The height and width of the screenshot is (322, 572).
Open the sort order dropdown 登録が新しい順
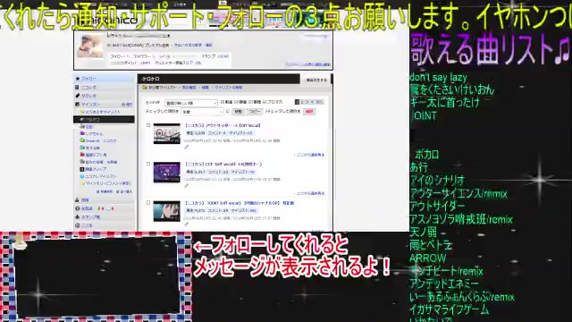click(190, 103)
